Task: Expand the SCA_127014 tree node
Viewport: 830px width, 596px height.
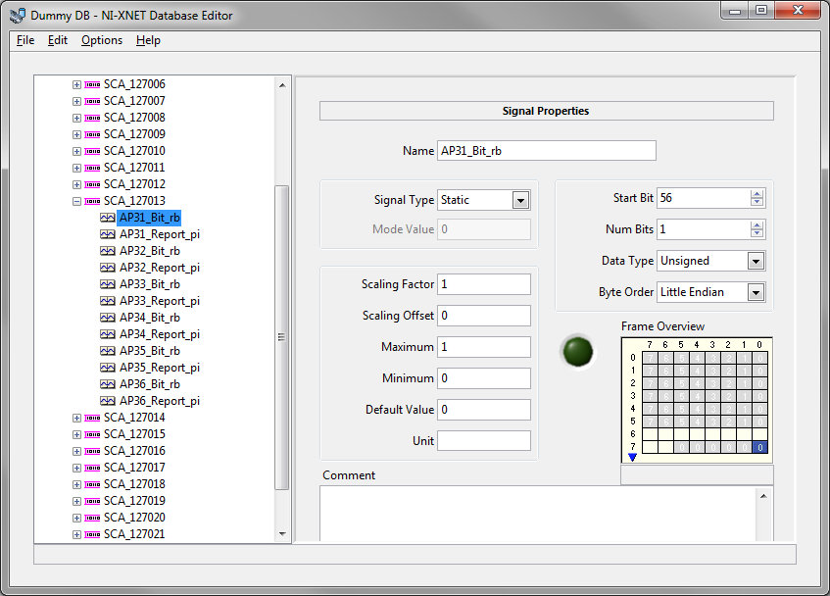Action: [76, 419]
